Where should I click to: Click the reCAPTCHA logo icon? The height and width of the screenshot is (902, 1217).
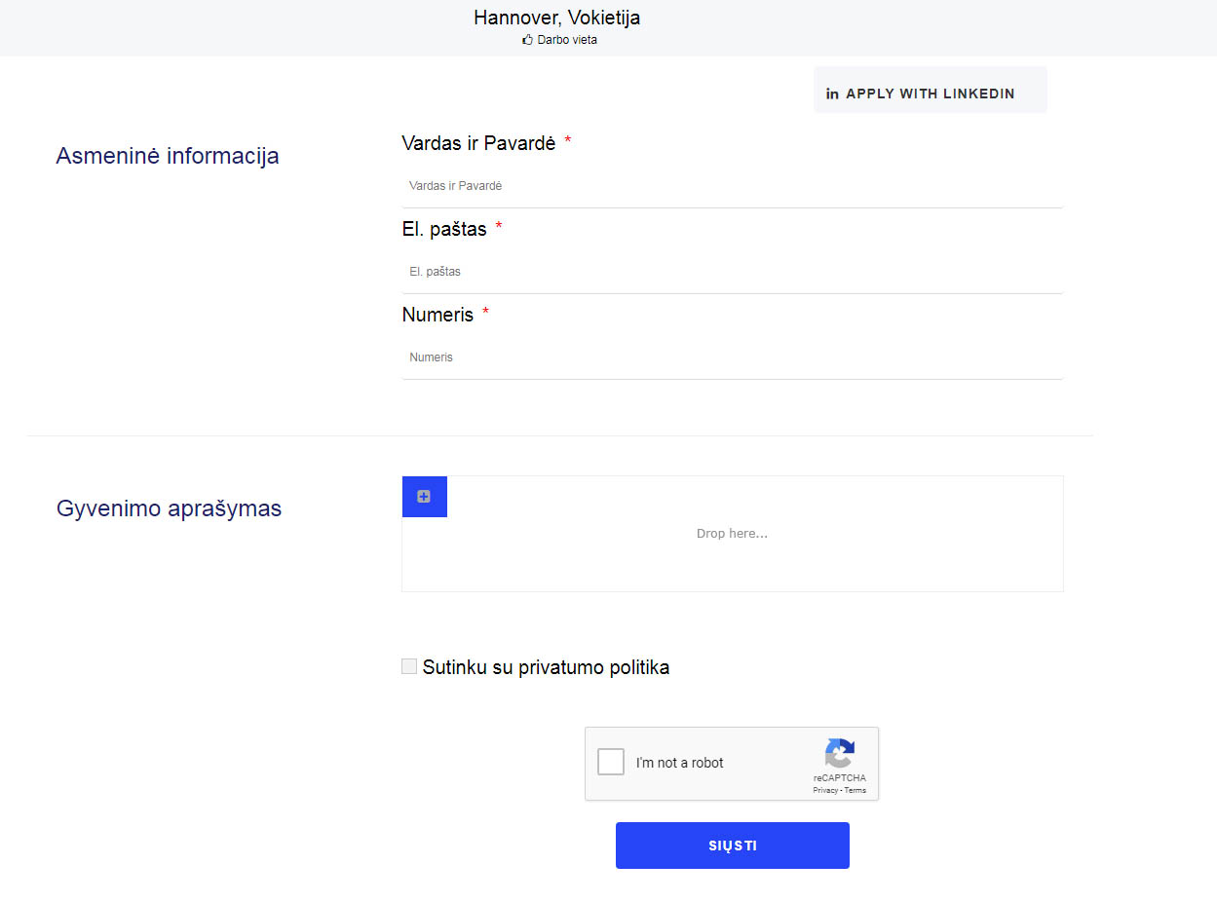tap(839, 753)
